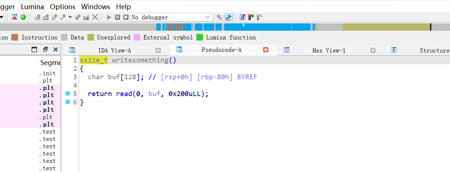
Task: Open the leftmost toolbar dropdown arrow
Action: point(1,17)
